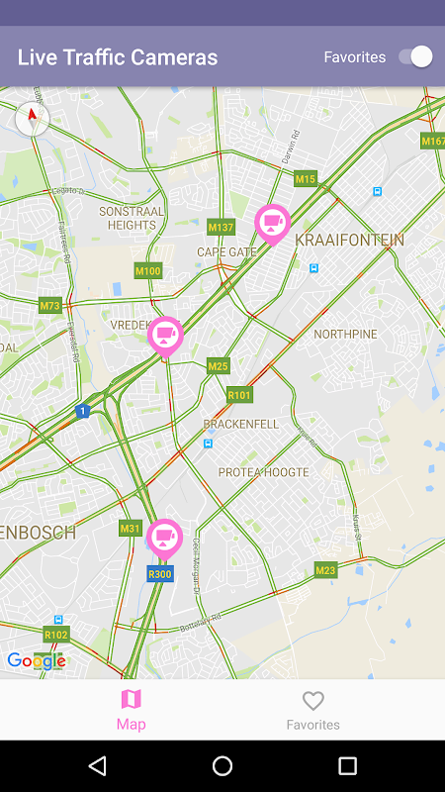The width and height of the screenshot is (445, 792).
Task: Click the Protea Hoogte label
Action: [x=263, y=473]
